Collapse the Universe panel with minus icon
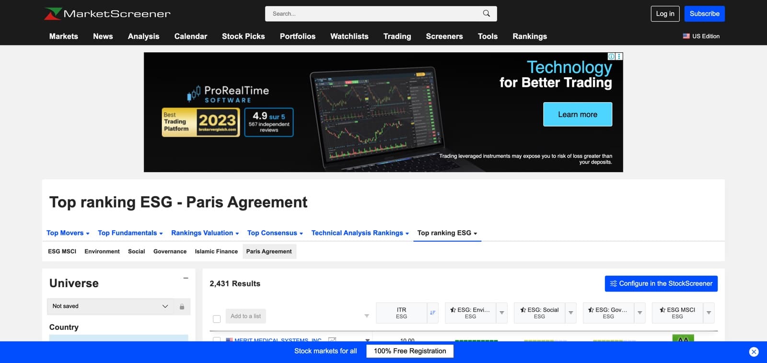This screenshot has width=767, height=363. tap(186, 278)
